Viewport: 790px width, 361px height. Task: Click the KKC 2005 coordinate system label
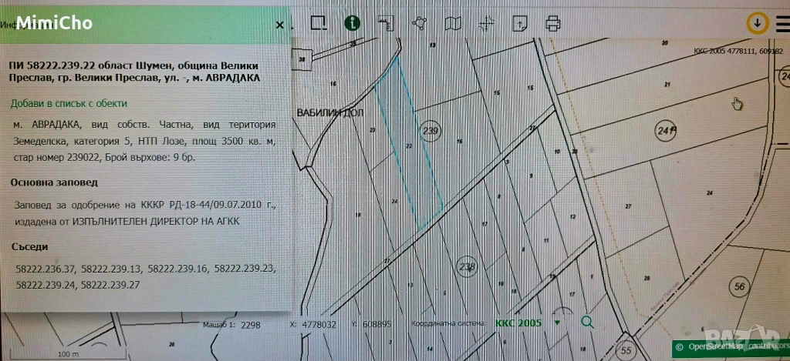pyautogui.click(x=518, y=323)
